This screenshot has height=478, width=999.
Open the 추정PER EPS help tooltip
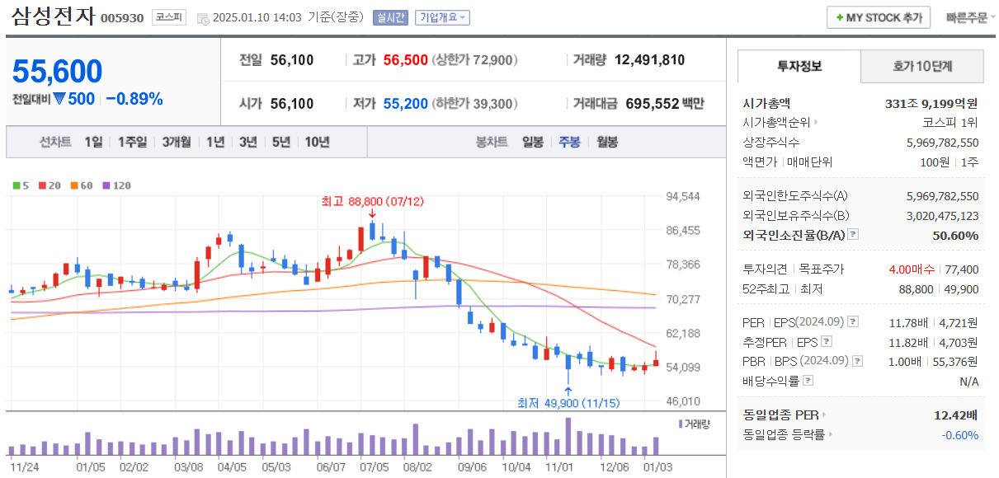pos(827,341)
